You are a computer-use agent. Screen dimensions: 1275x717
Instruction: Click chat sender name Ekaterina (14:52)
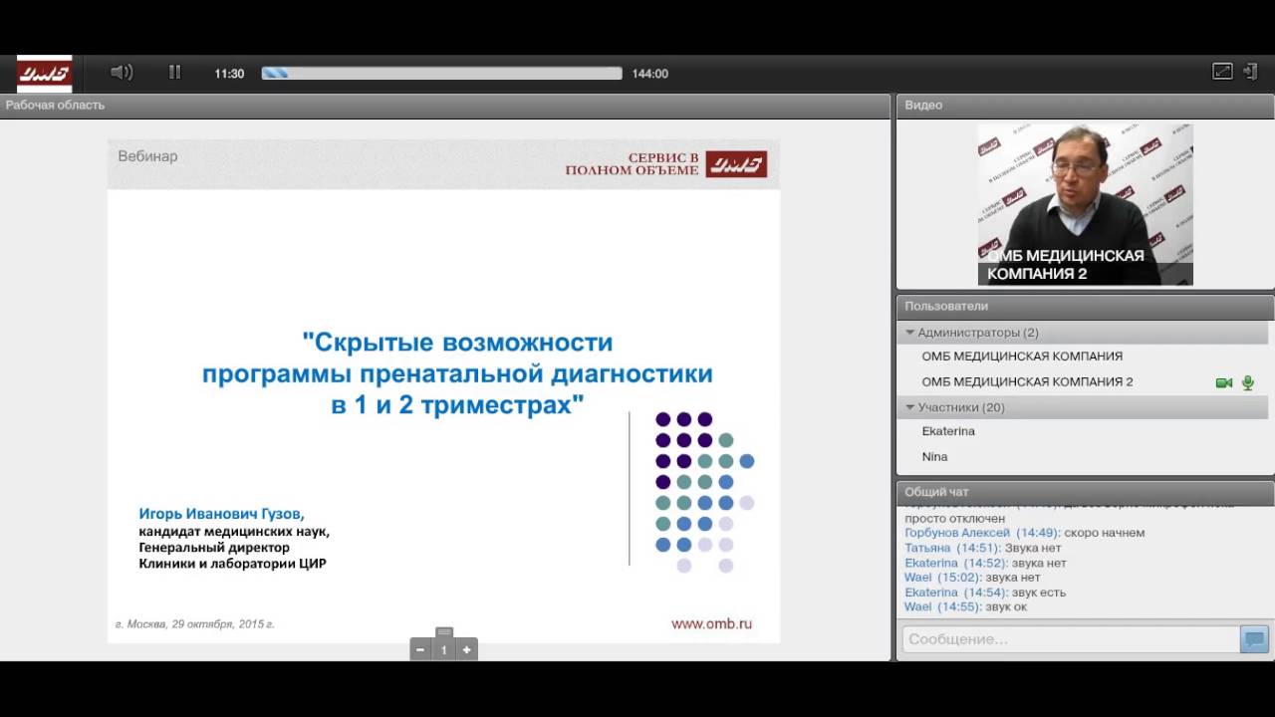(x=956, y=563)
